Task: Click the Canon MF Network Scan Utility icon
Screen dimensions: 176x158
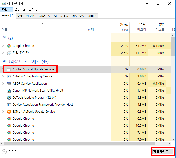Action: coord(9,91)
